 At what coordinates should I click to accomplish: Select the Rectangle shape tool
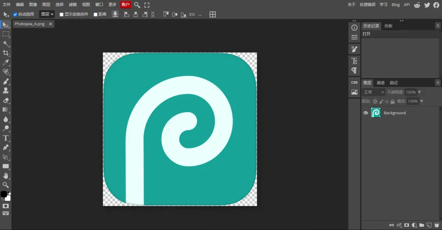[6, 166]
